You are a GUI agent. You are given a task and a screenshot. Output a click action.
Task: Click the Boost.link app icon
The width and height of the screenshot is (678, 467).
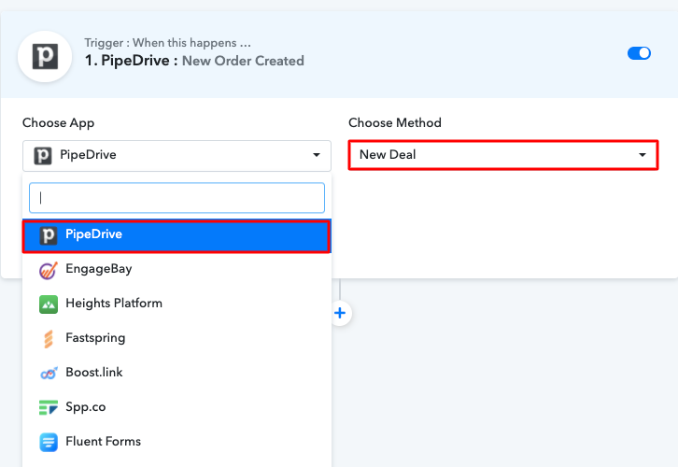coord(49,373)
